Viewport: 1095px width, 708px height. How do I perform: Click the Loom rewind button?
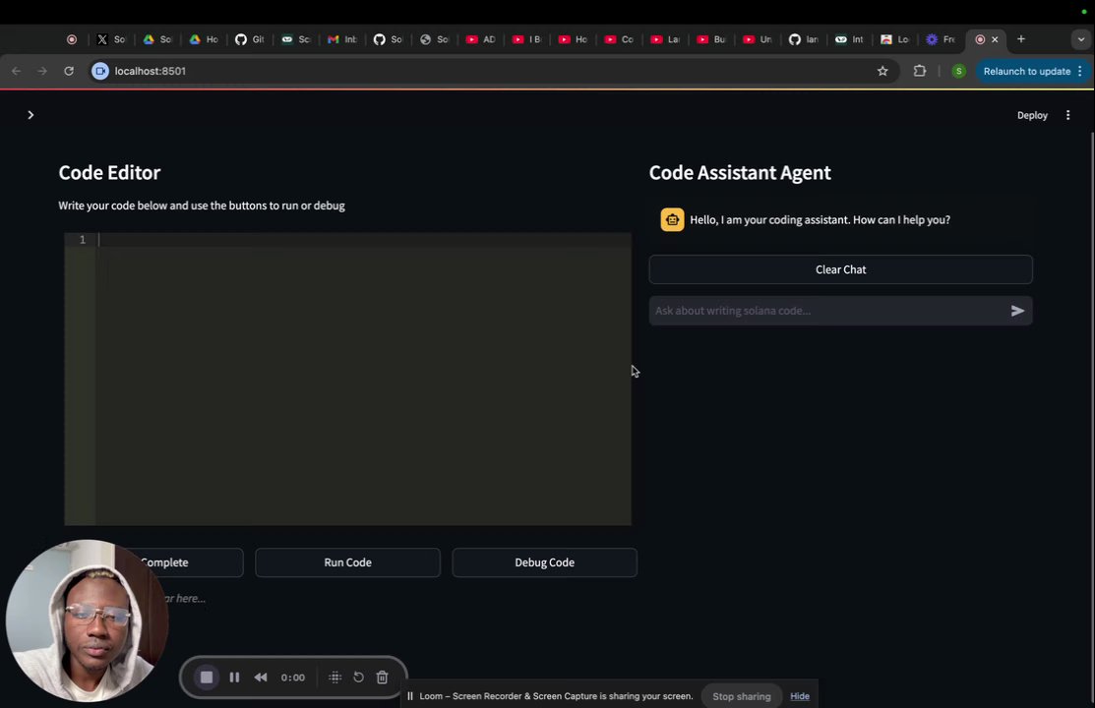pyautogui.click(x=261, y=678)
